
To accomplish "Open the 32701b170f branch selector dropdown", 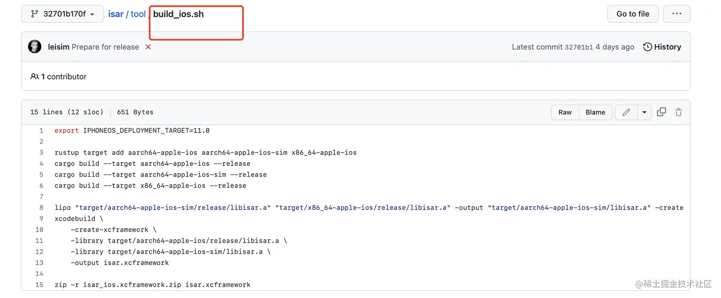I will (62, 14).
